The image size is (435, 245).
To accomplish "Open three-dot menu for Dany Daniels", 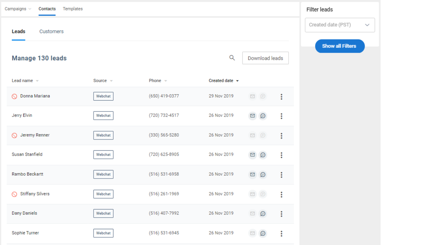I will (x=281, y=214).
